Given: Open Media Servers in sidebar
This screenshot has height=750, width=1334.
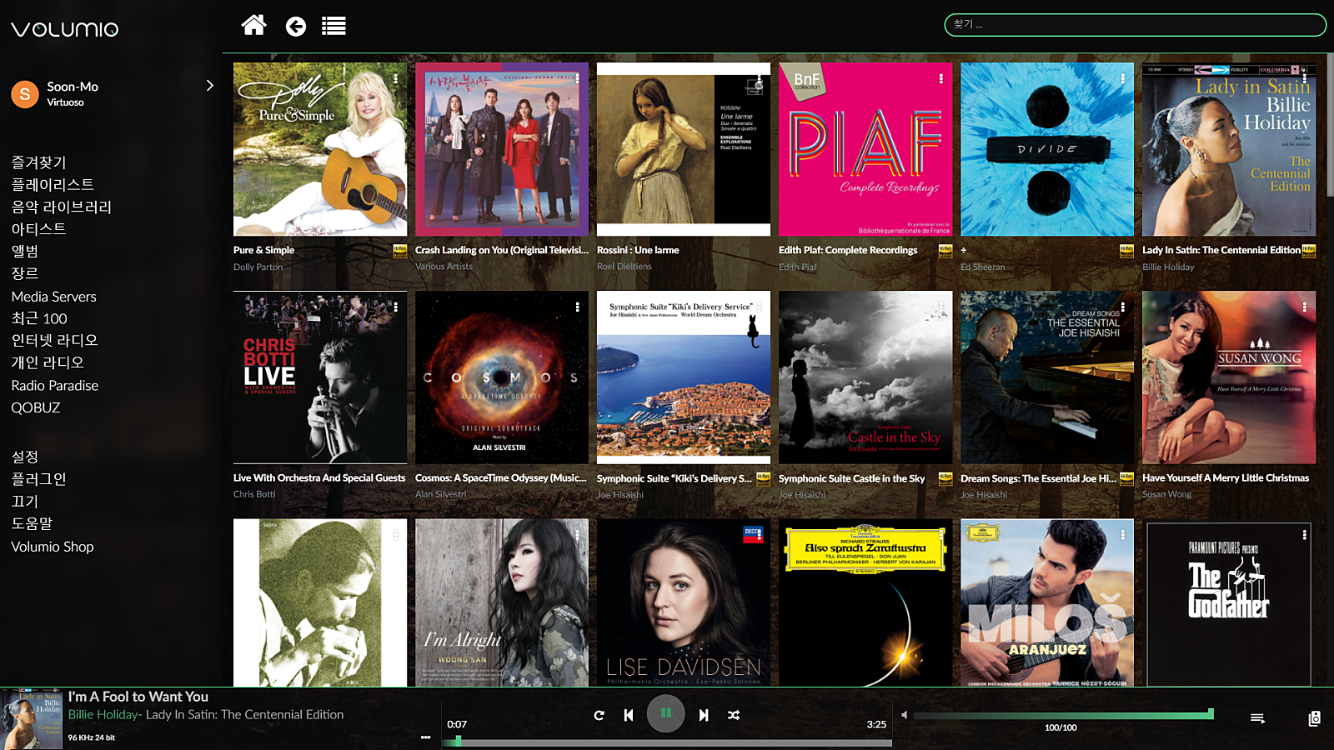Looking at the screenshot, I should click(53, 297).
